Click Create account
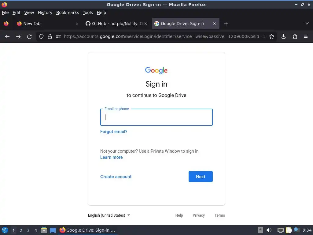Image resolution: width=313 pixels, height=235 pixels. coord(116,177)
